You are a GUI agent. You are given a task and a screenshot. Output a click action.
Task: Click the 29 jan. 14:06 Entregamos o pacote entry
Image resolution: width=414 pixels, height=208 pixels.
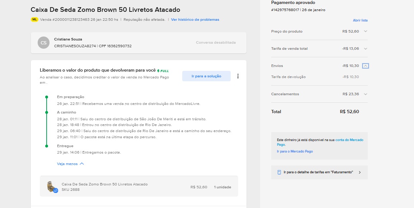pyautogui.click(x=89, y=153)
